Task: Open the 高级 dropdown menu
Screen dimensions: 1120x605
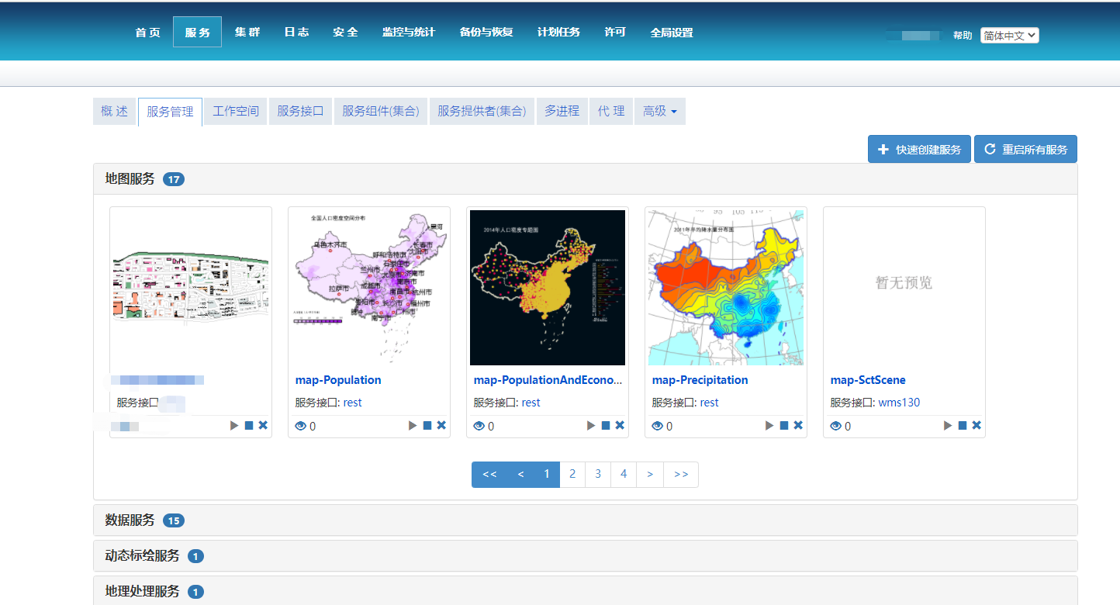Action: pos(659,111)
